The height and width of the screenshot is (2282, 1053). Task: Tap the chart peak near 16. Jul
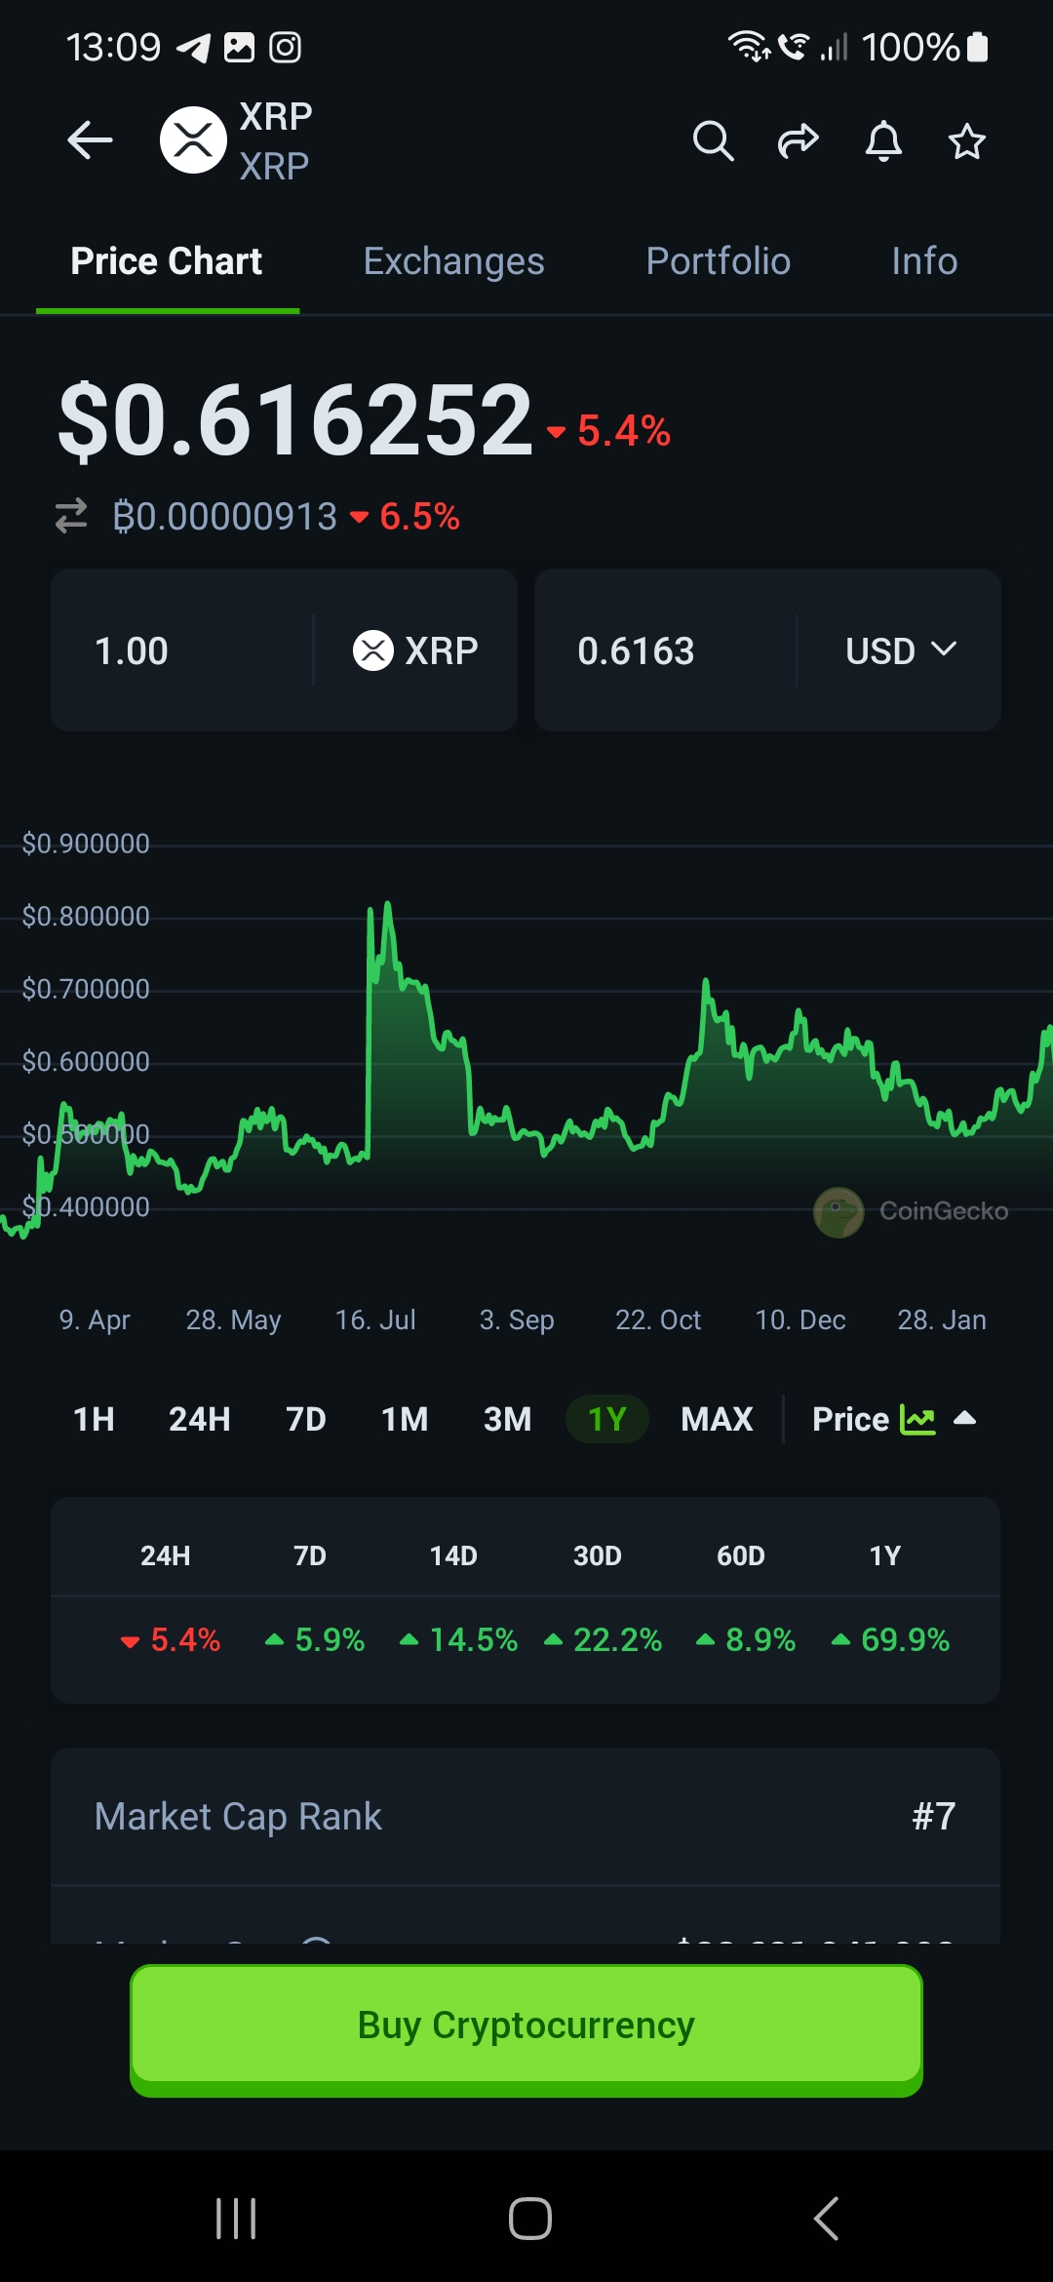click(x=387, y=909)
